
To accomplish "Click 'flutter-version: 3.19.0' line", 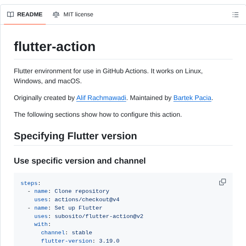I will click(x=80, y=241).
